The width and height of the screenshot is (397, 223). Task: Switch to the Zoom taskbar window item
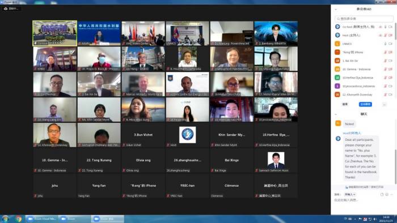click(75, 218)
